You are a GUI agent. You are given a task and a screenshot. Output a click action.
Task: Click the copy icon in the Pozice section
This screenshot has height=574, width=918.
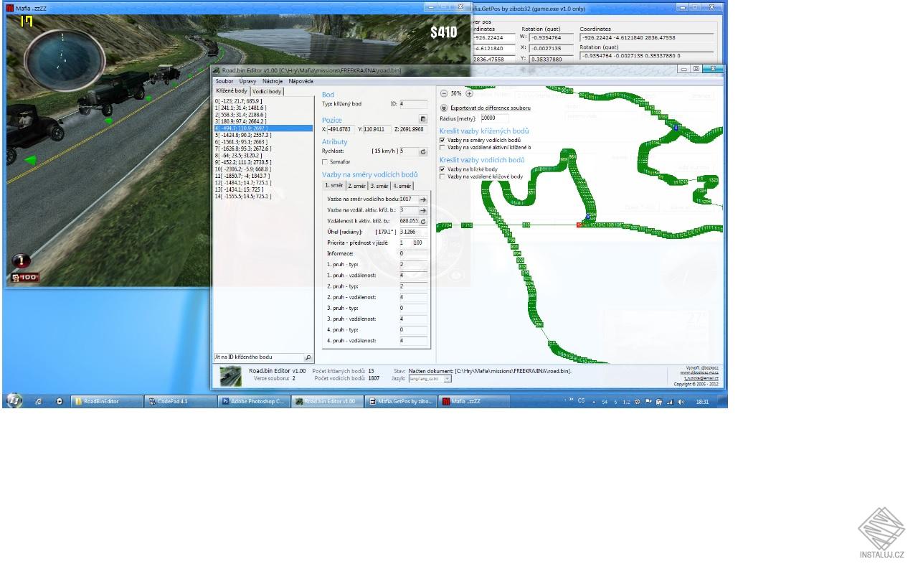[x=422, y=119]
